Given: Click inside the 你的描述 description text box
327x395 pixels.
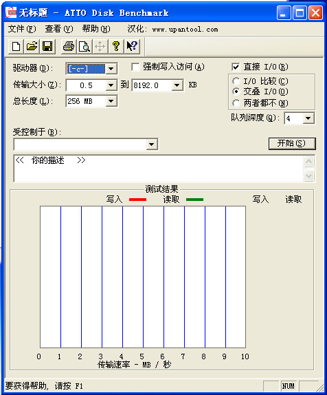Looking at the screenshot, I should point(159,169).
